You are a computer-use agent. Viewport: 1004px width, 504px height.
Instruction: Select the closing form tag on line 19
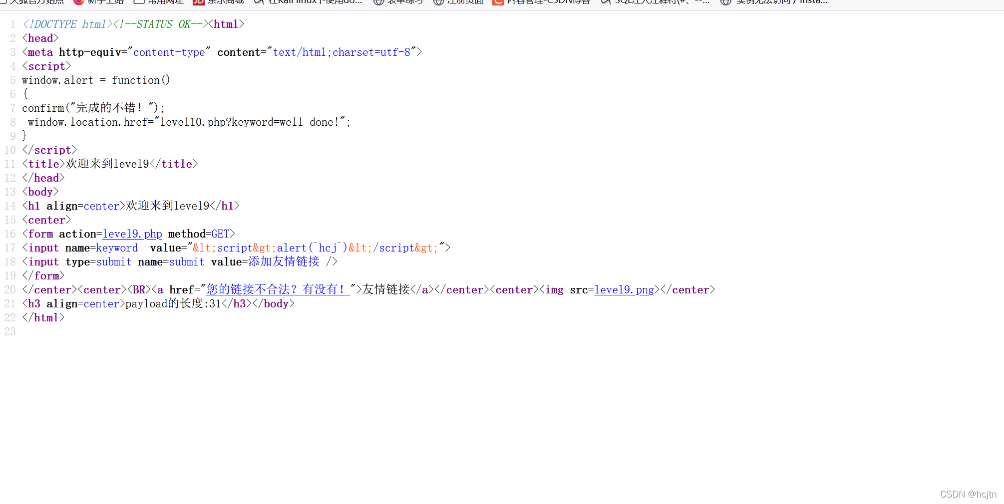pos(43,275)
